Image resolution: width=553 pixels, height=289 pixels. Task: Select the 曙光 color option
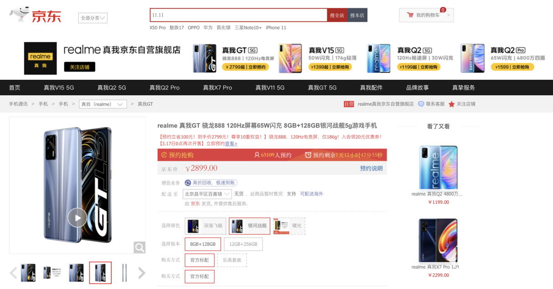tap(289, 226)
